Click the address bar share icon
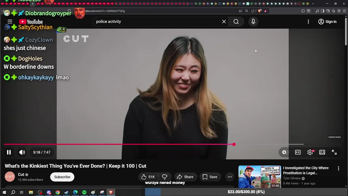The image size is (348, 196). tap(253, 11)
